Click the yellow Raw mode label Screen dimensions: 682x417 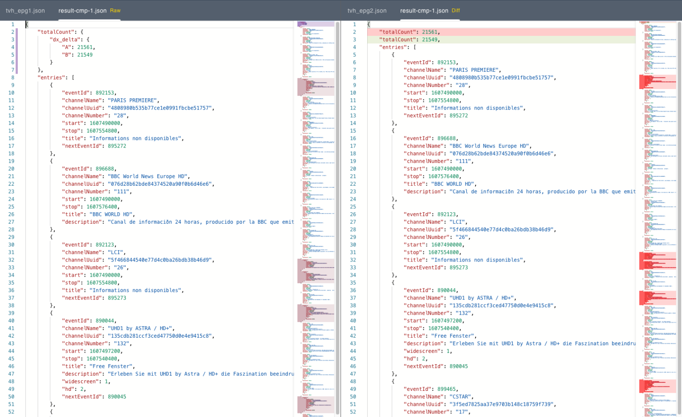(x=115, y=11)
